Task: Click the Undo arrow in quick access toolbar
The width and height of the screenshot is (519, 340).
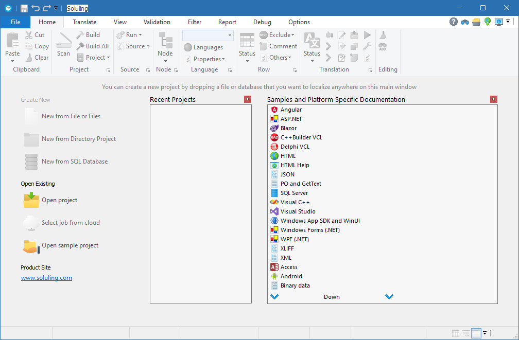Action: pos(36,8)
